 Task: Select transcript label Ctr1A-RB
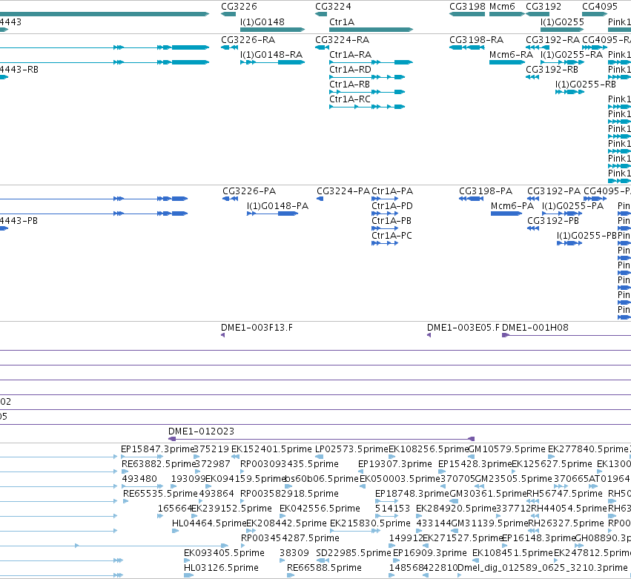350,85
